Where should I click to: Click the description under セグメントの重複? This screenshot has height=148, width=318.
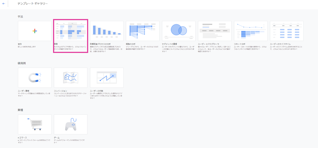(178, 49)
